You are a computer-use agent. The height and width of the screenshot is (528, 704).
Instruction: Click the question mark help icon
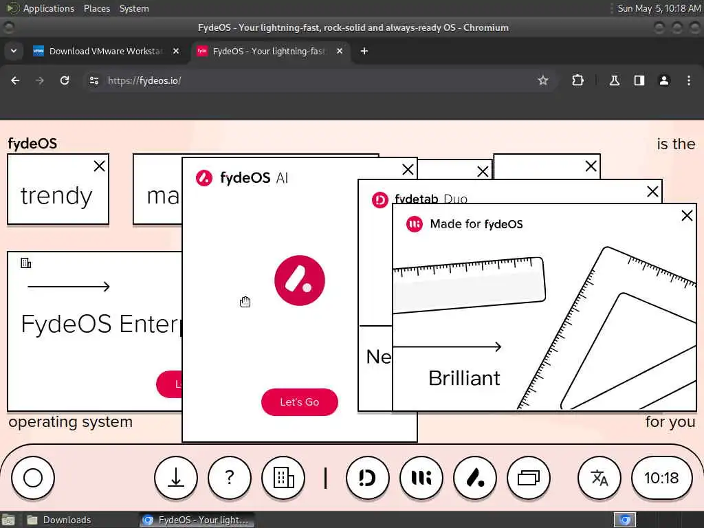tap(230, 478)
